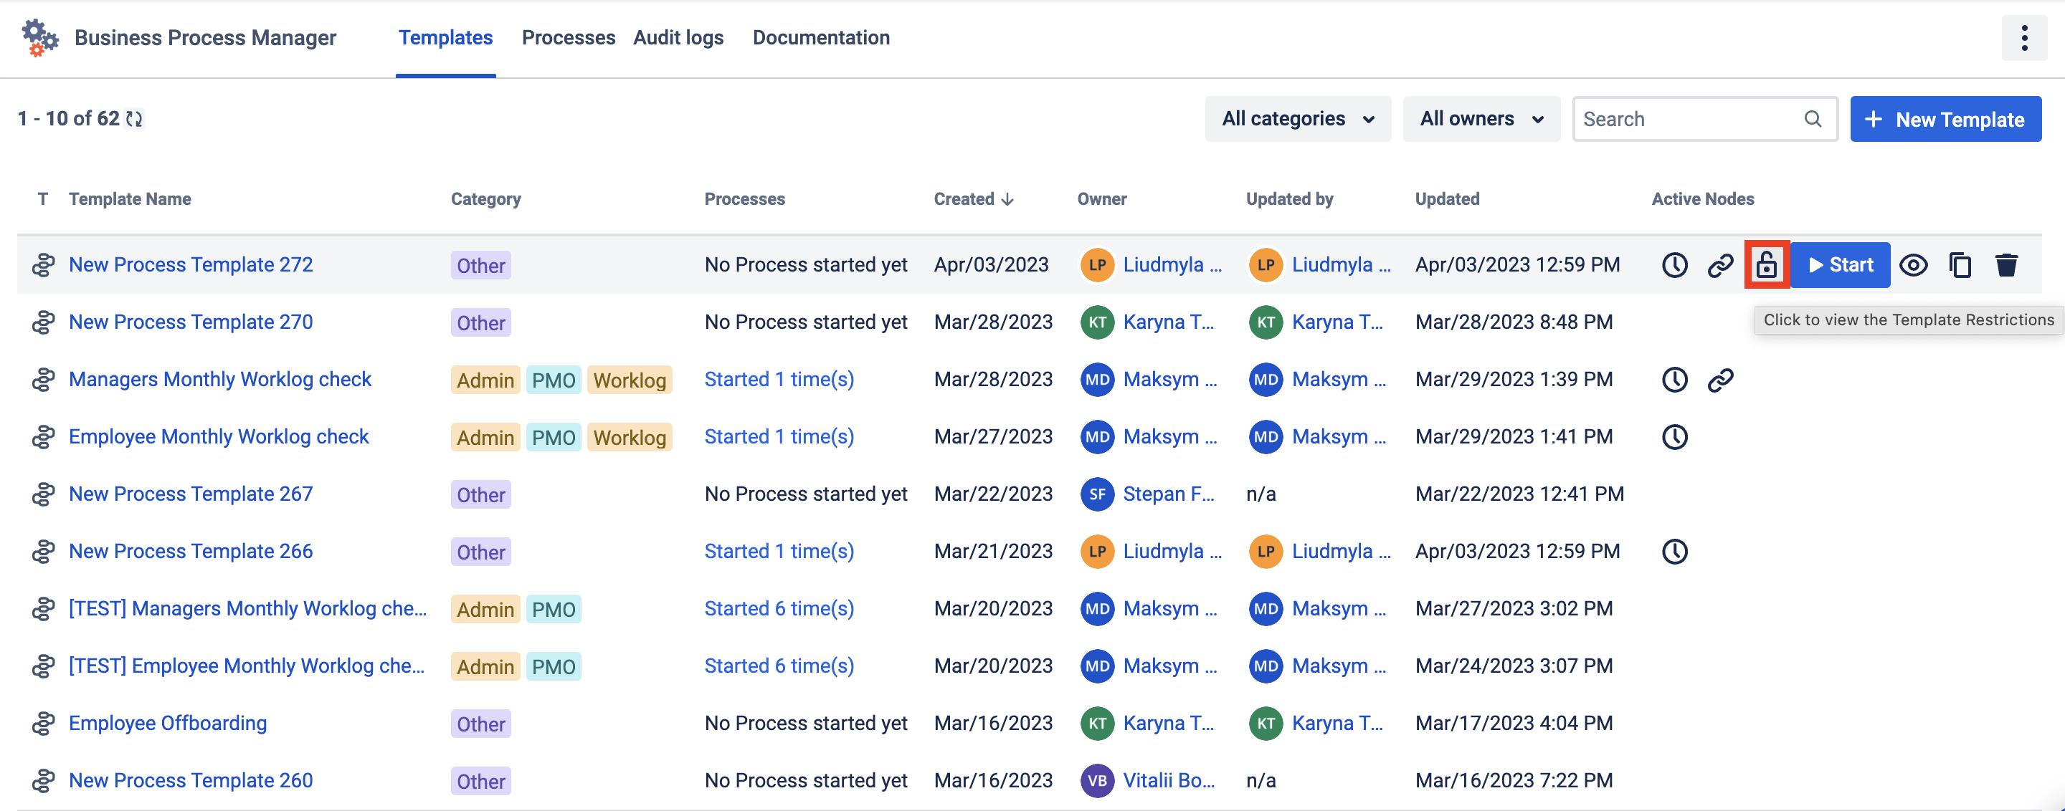Click the template restrictions lock icon
The width and height of the screenshot is (2065, 811).
[1766, 264]
